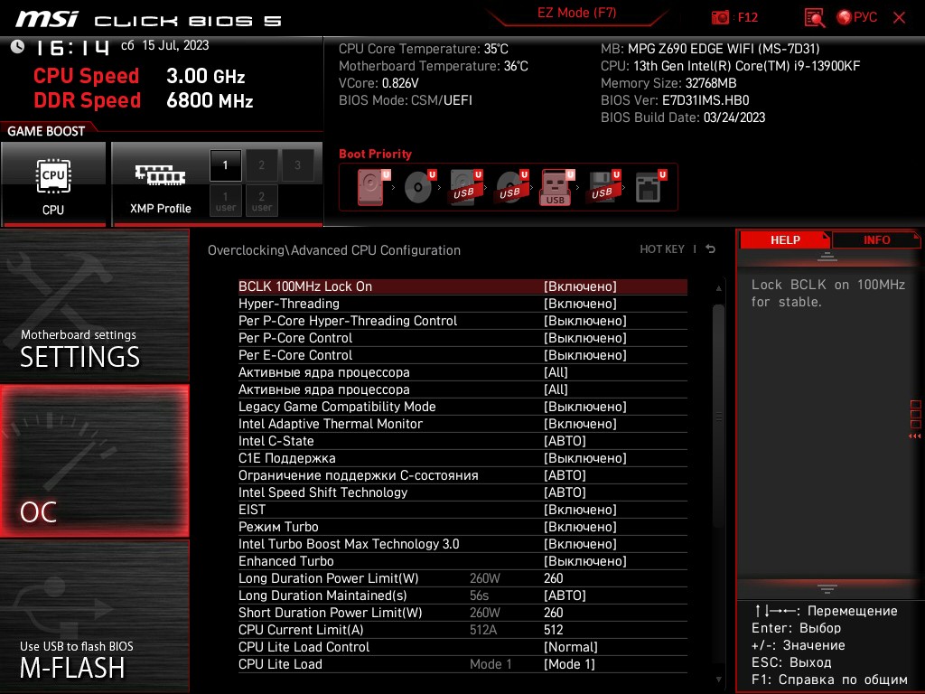
Task: Click the settings list scrollbar thumb
Action: pyautogui.click(x=718, y=416)
